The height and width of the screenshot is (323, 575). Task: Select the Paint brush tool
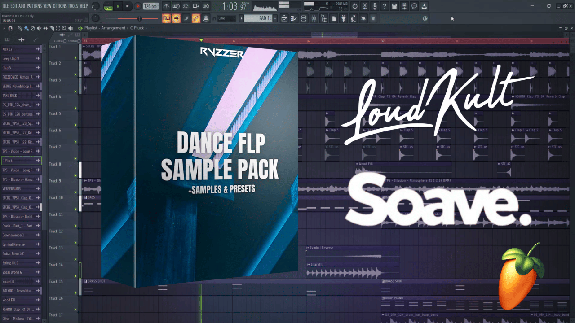pos(27,28)
